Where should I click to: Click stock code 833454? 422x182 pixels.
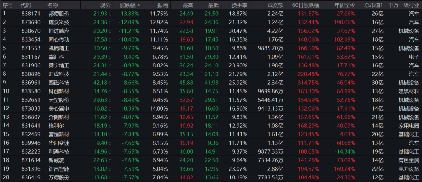[x=31, y=39]
